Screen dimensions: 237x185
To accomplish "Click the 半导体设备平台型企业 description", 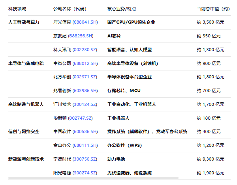I will [x=130, y=77].
